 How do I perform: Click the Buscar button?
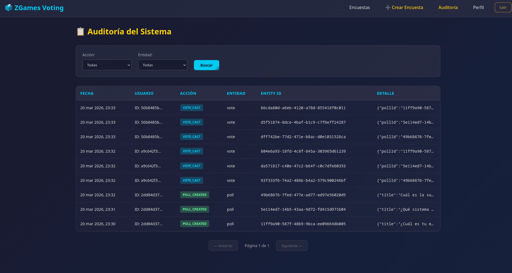coord(206,65)
